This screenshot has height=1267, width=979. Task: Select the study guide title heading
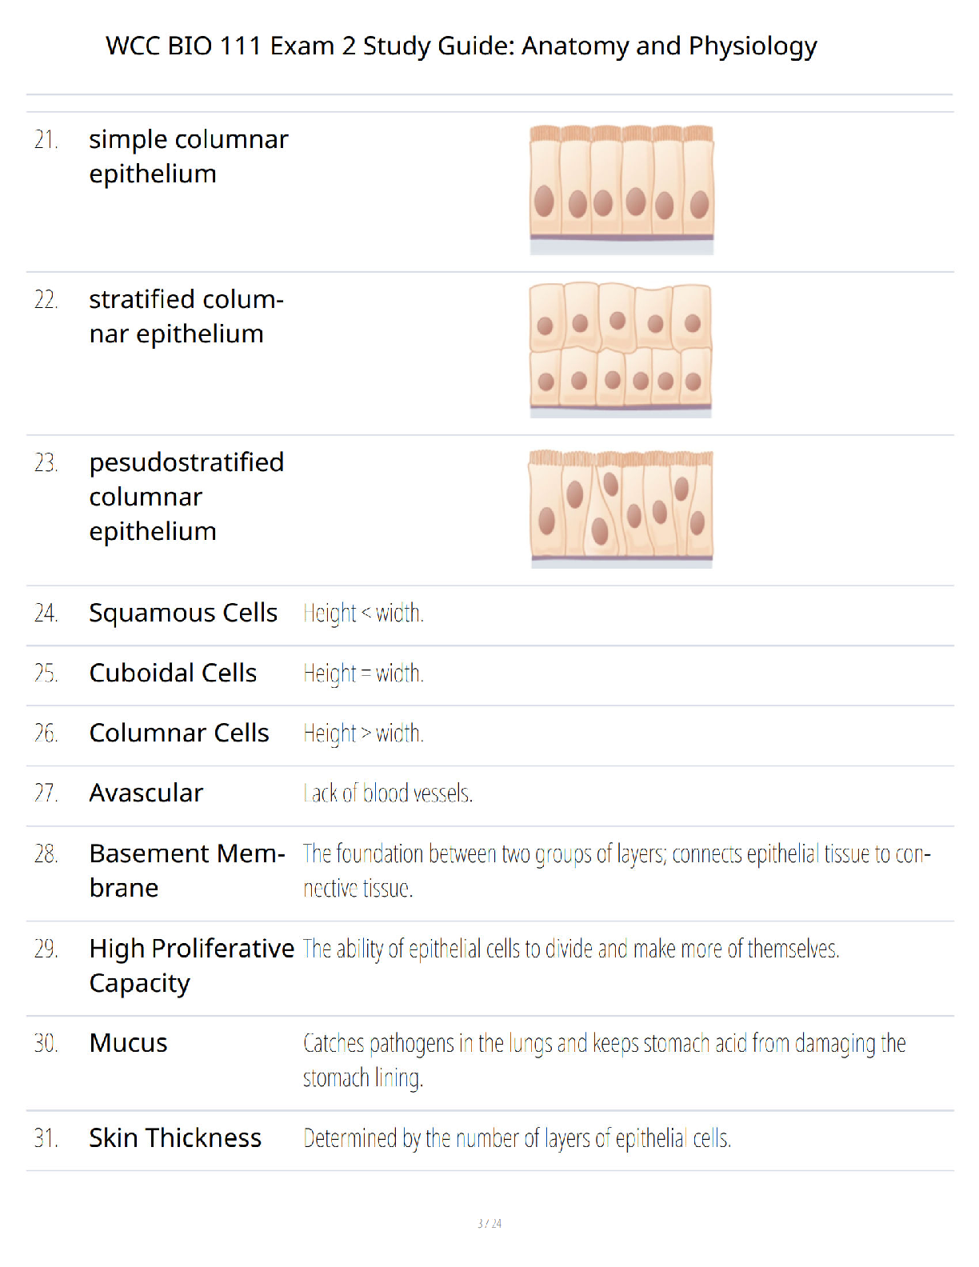[462, 46]
